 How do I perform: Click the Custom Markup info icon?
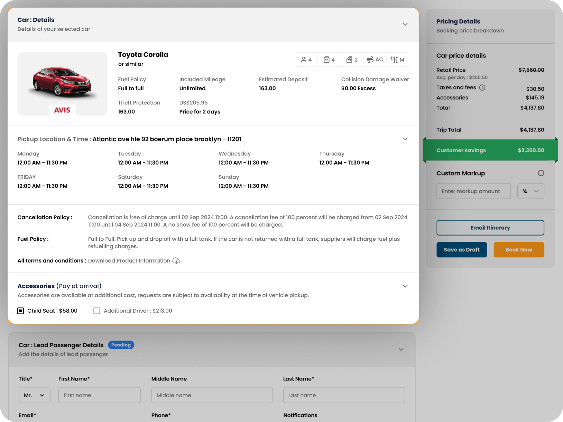tap(541, 173)
